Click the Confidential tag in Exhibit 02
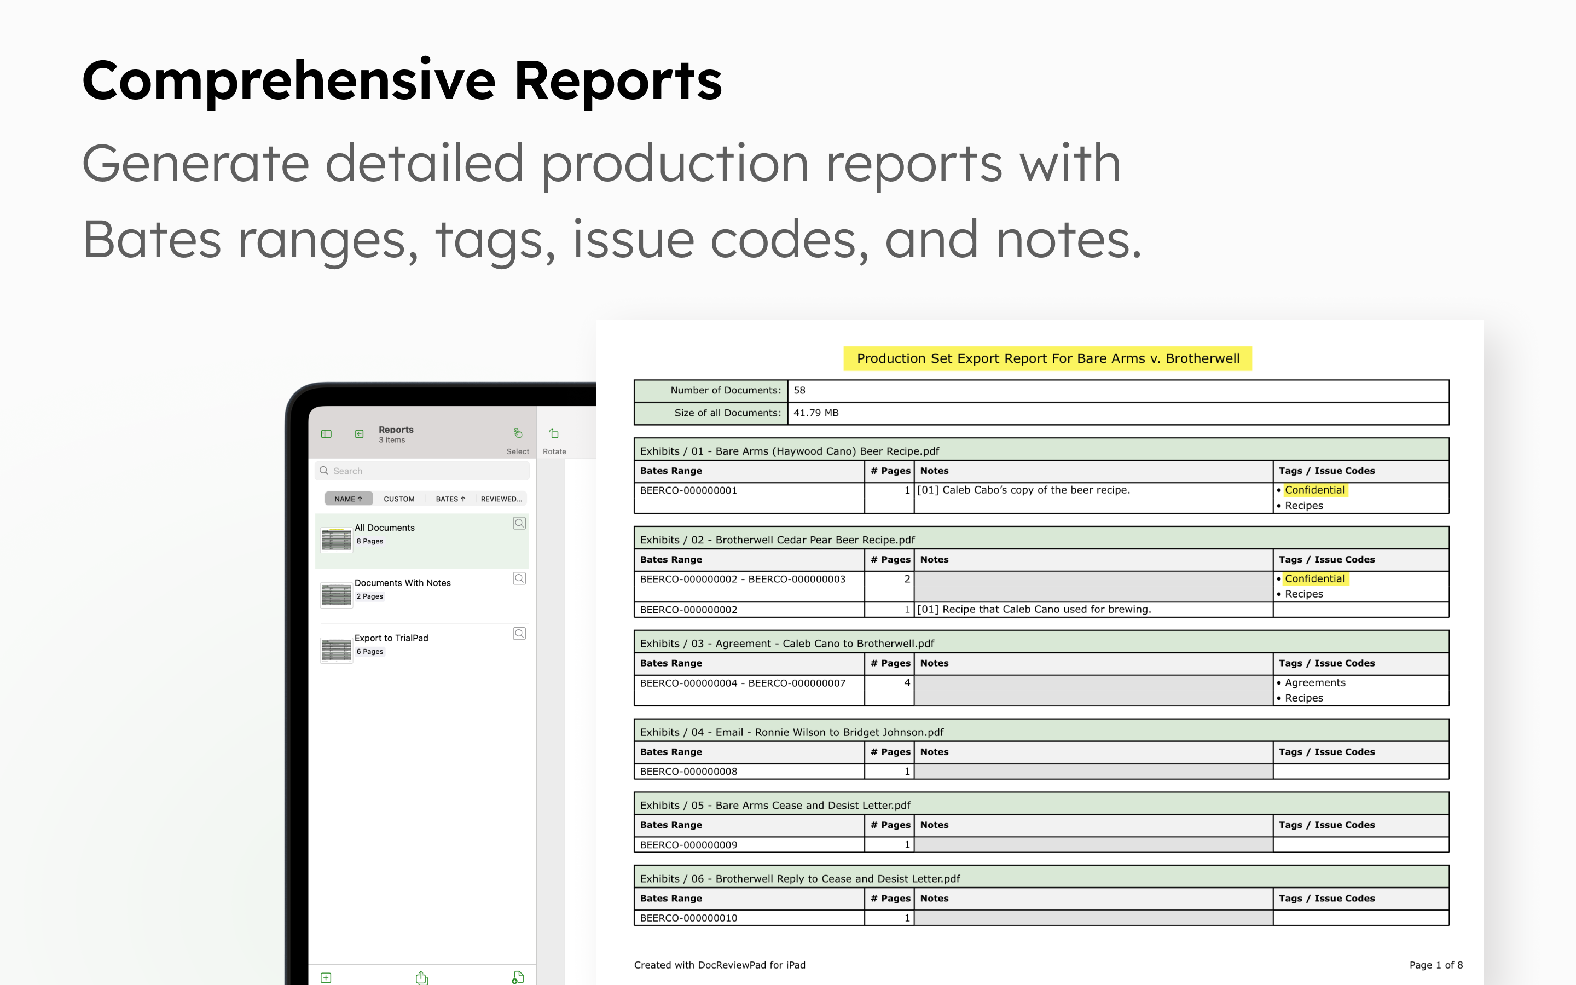The width and height of the screenshot is (1576, 985). [x=1314, y=578]
